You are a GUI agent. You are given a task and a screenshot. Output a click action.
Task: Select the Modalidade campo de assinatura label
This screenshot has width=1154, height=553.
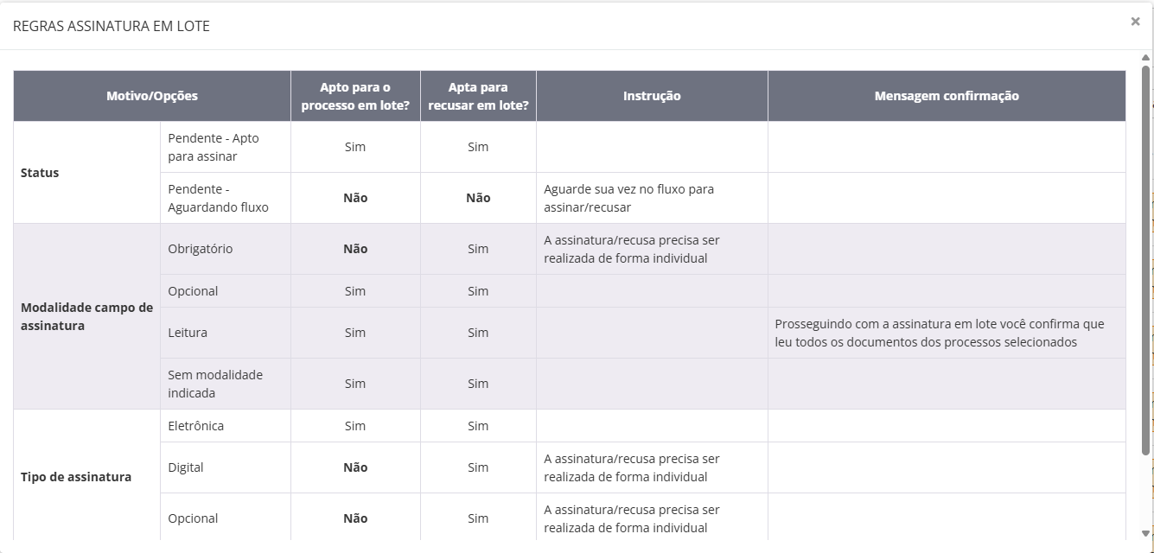86,316
